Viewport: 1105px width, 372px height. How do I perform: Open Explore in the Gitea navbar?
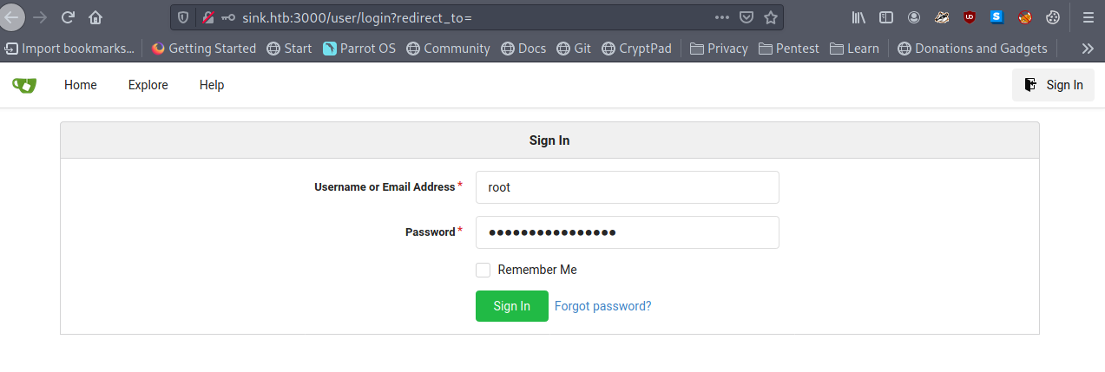point(148,85)
